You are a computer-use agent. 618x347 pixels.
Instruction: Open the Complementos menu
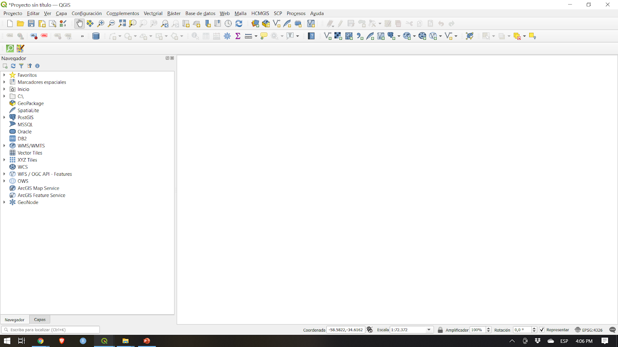(x=122, y=13)
